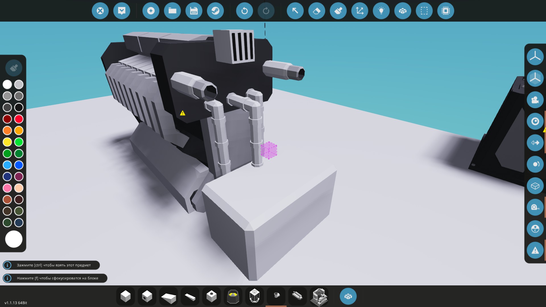
Task: Open full component inventory from hotbar
Action: [x=348, y=296]
